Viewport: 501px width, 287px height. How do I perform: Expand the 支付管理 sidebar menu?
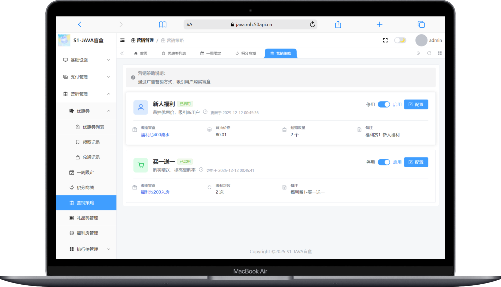pyautogui.click(x=86, y=77)
